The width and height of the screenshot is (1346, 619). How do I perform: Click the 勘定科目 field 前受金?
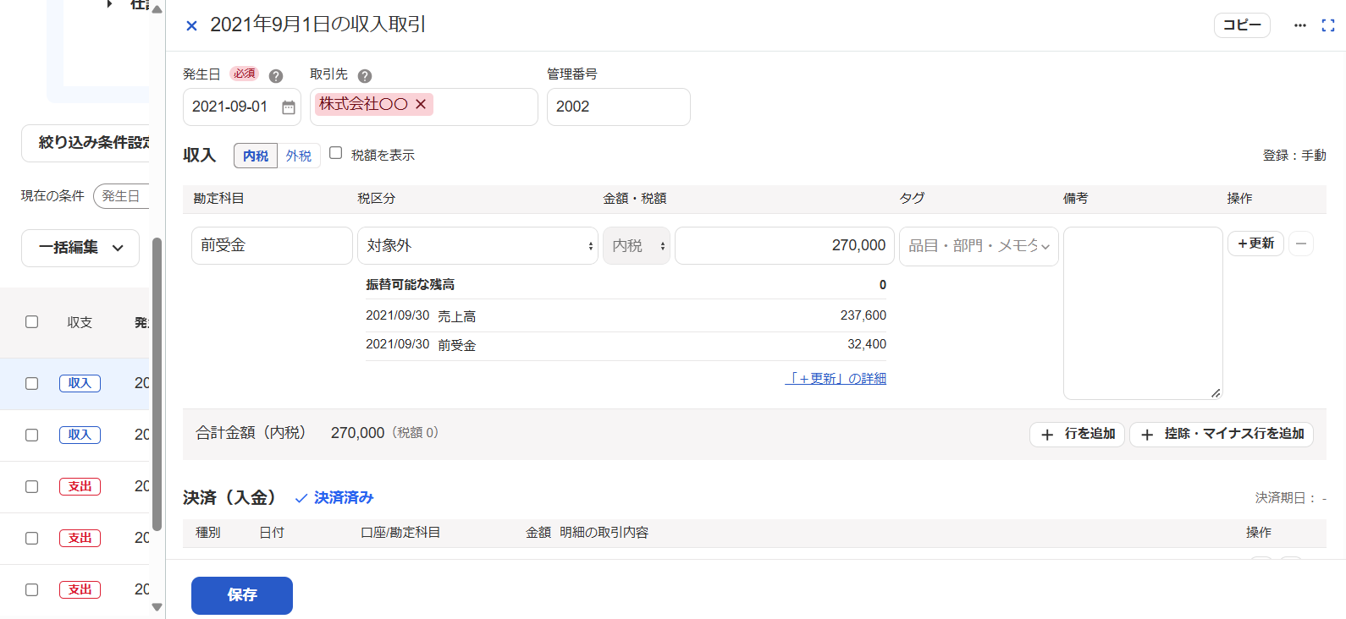(x=272, y=245)
